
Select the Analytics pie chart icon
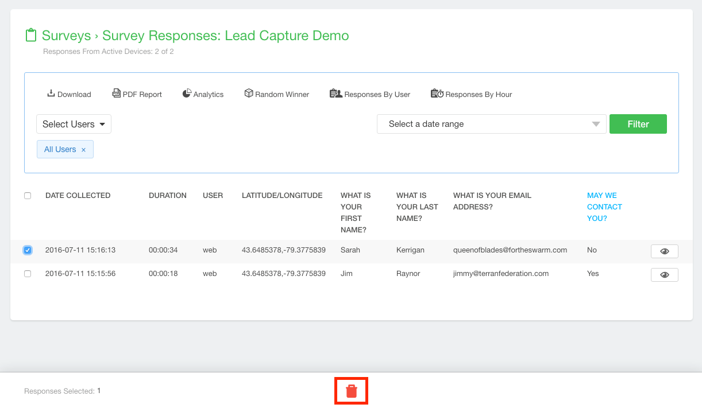[187, 93]
